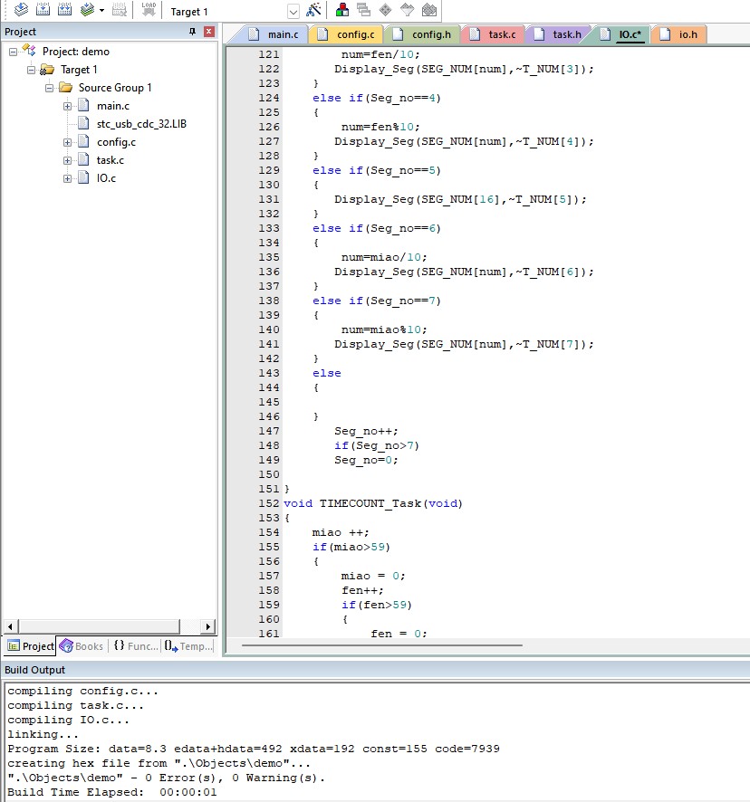Open the Temp... (Templates) bottom tab
The width and height of the screenshot is (750, 802).
(x=188, y=646)
